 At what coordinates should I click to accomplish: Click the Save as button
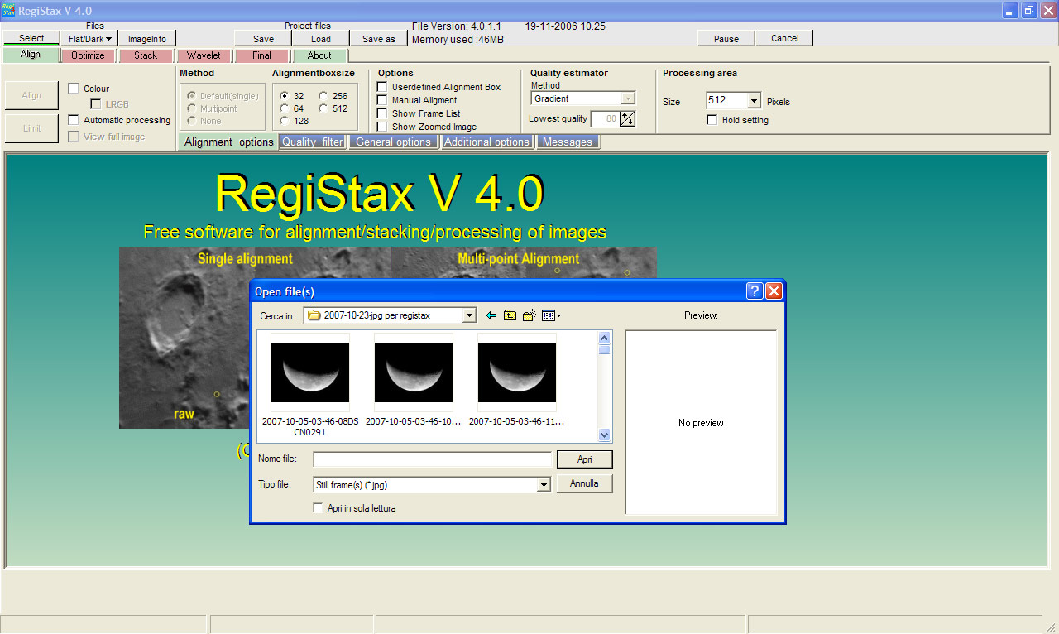[x=379, y=39]
